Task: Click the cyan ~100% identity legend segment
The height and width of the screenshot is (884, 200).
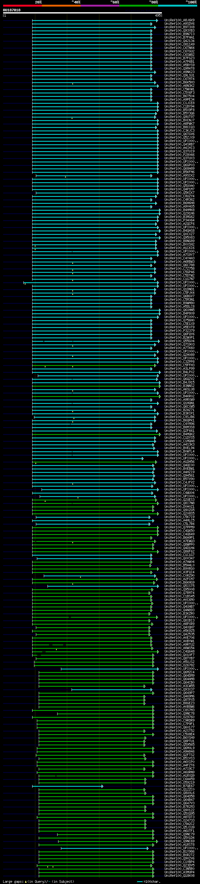Action: coord(177,6)
